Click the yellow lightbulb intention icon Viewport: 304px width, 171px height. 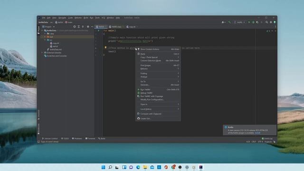tap(105, 47)
